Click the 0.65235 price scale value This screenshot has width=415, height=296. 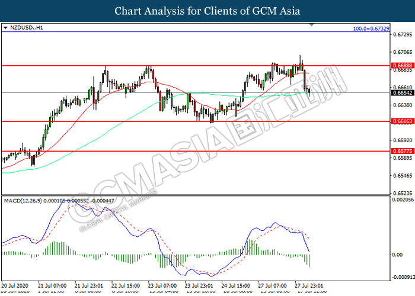click(x=403, y=193)
